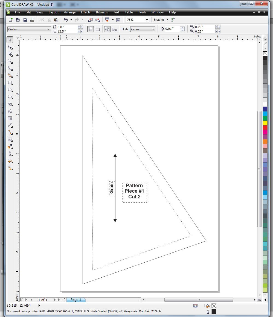Pick the Crop tool

point(10,54)
